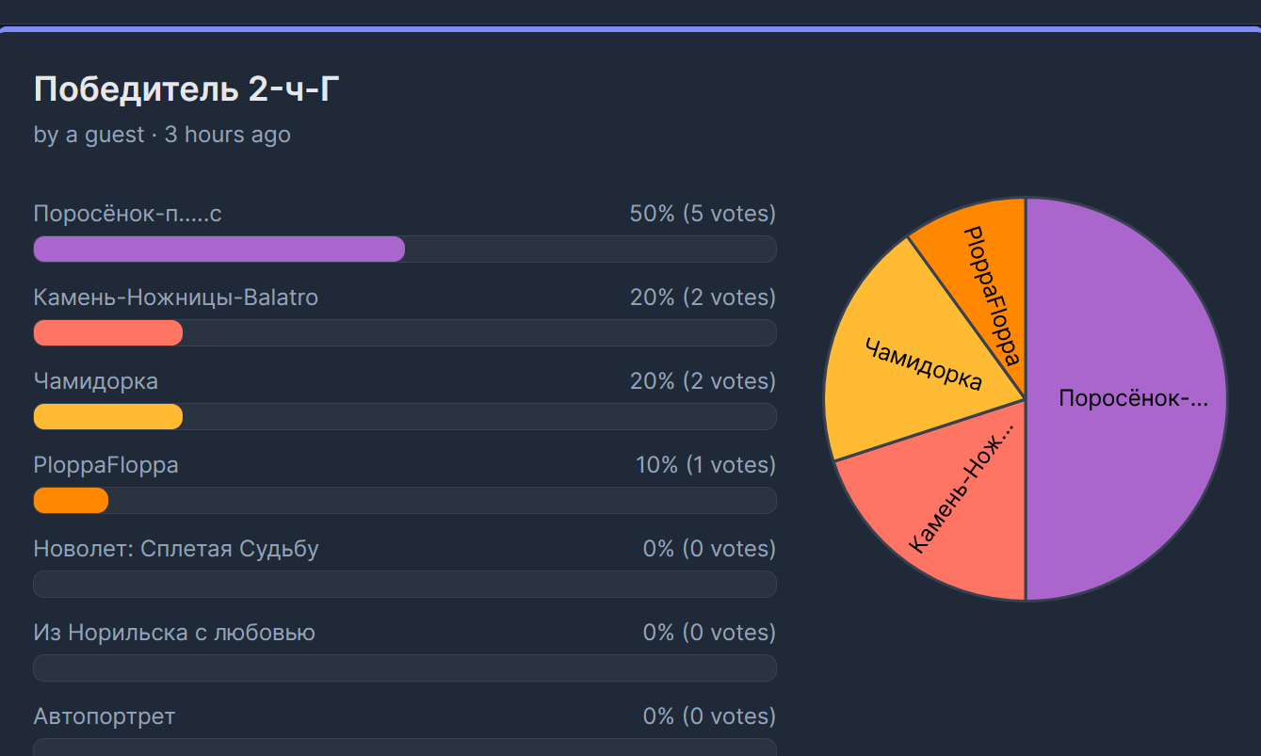Viewport: 1261px width, 756px height.
Task: Click the "PloppaFloppa" label in the results list
Action: coord(105,465)
